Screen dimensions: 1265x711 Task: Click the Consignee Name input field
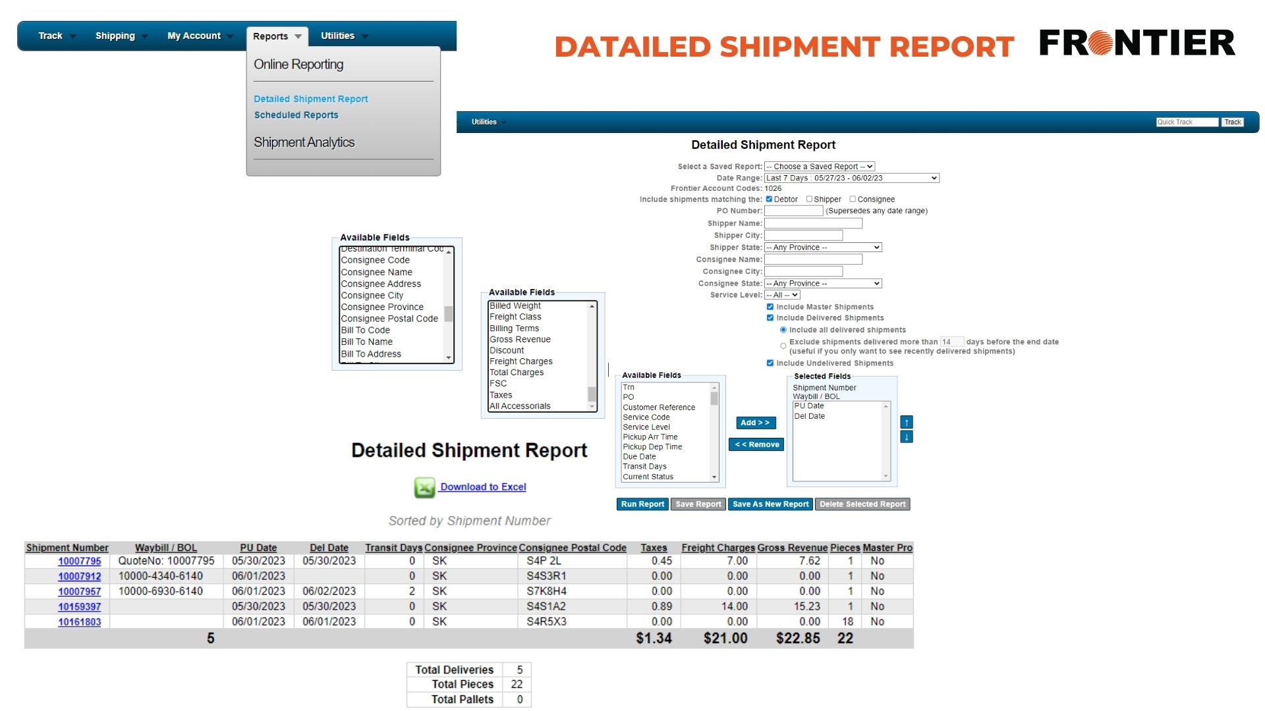pyautogui.click(x=813, y=259)
